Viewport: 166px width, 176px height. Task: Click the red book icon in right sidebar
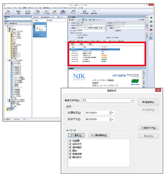tap(151, 30)
